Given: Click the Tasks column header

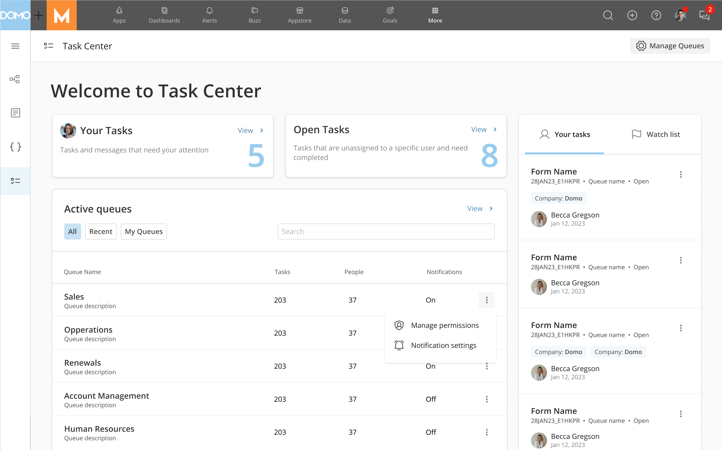Looking at the screenshot, I should [x=282, y=272].
